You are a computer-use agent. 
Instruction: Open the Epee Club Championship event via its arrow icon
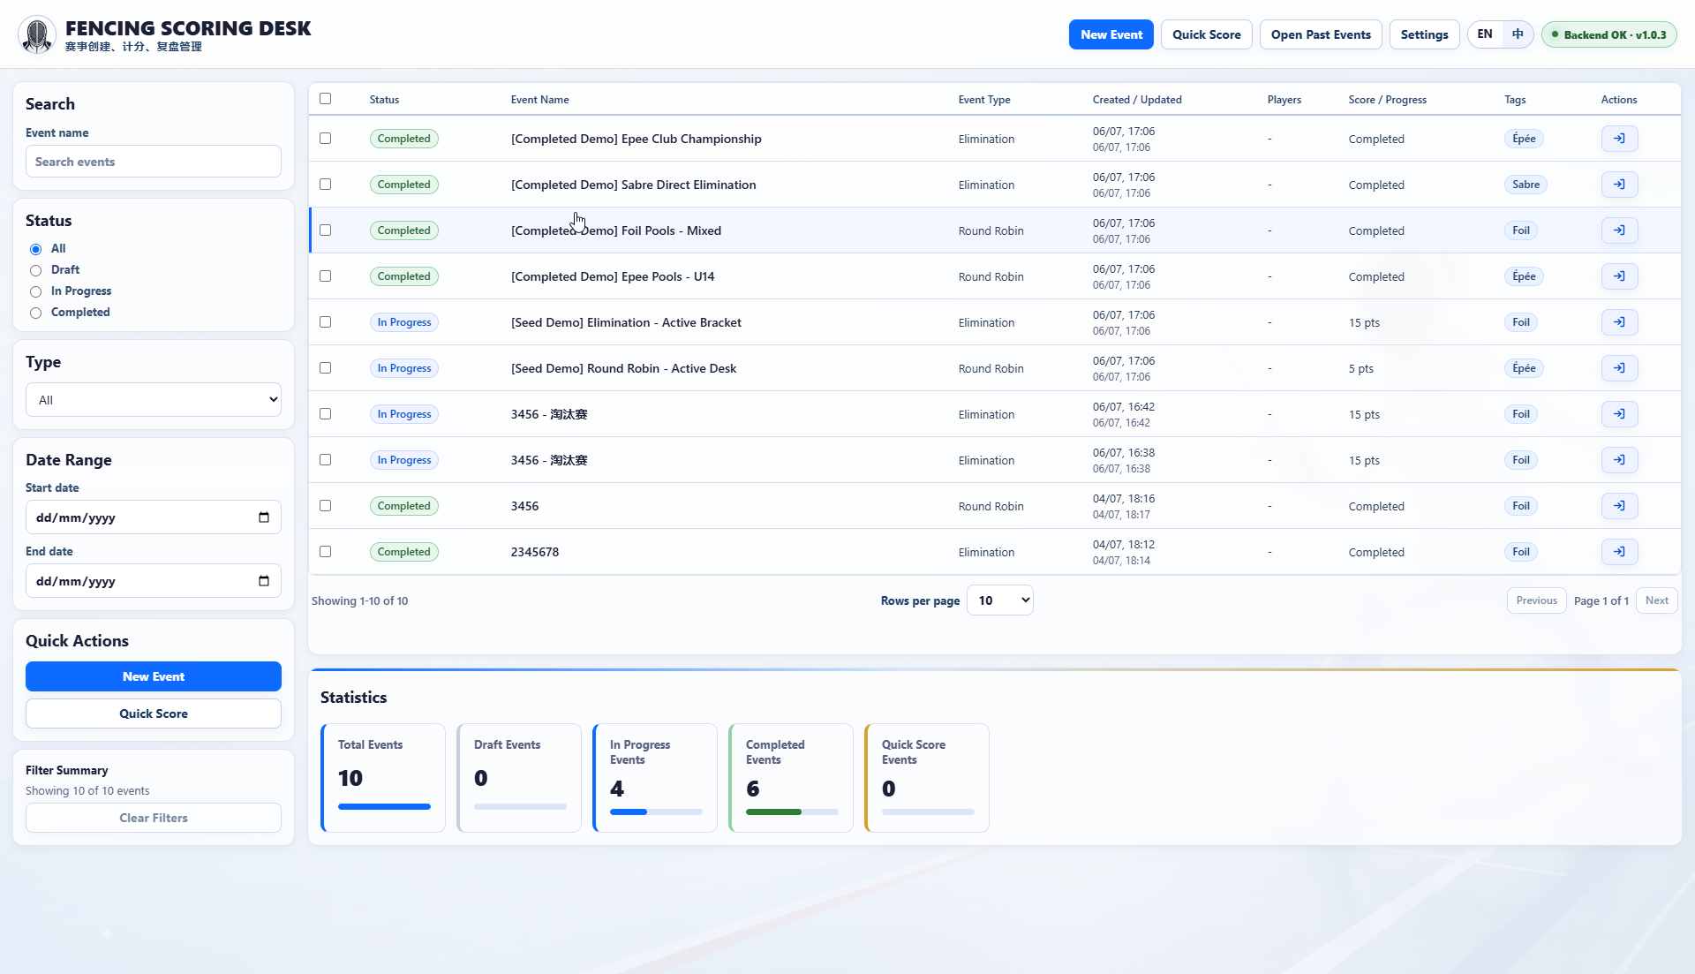[1619, 139]
